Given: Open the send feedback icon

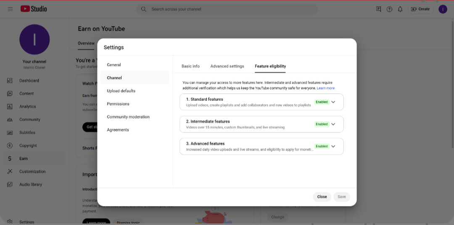Looking at the screenshot, I should [378, 9].
